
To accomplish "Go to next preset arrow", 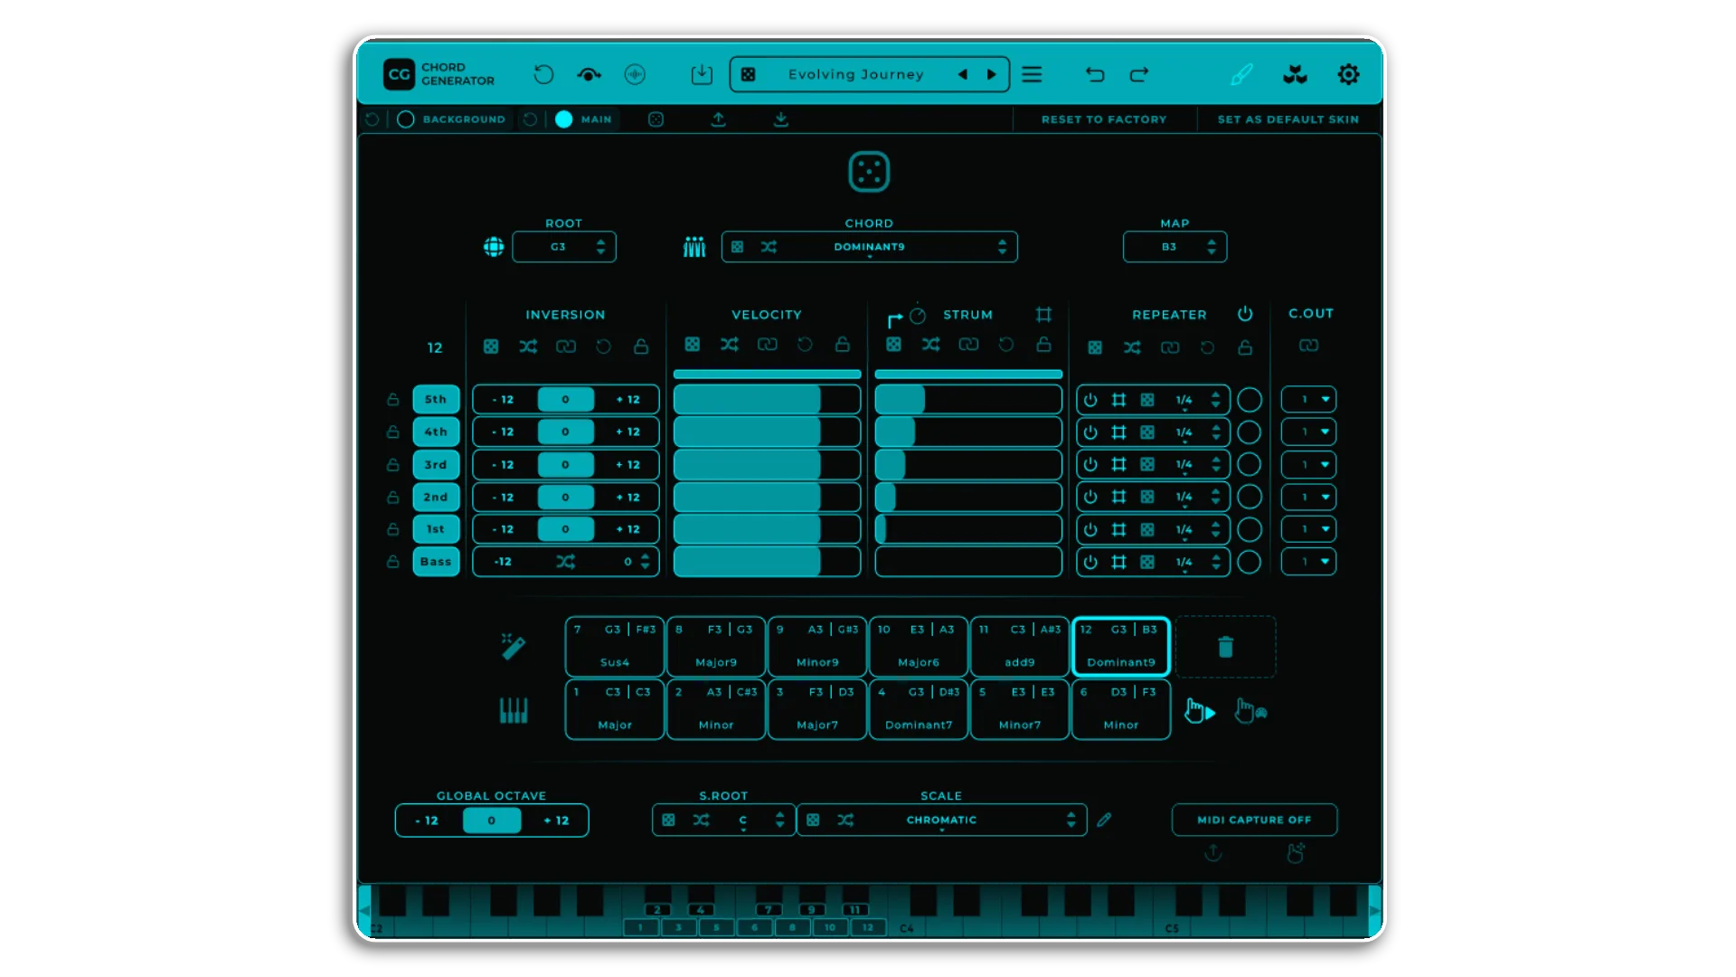I will click(992, 74).
